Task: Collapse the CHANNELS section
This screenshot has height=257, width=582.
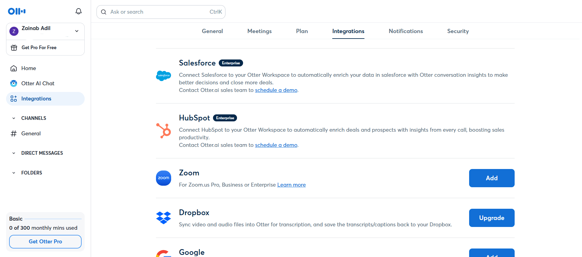Action: [x=14, y=118]
